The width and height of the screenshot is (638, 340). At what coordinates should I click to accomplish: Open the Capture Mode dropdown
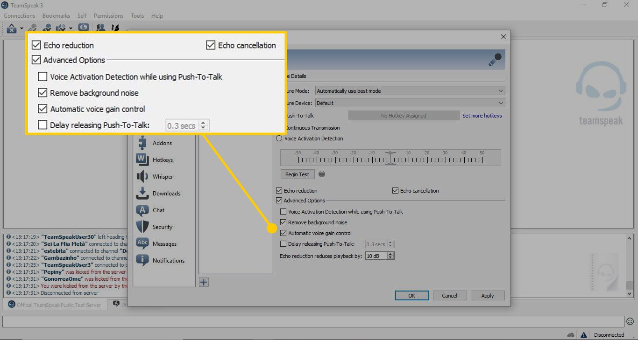point(410,91)
